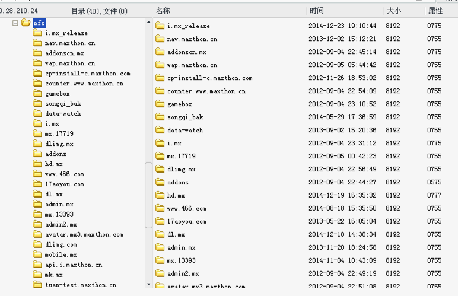Sort by the 属性 column header
The width and height of the screenshot is (458, 296).
tap(435, 11)
